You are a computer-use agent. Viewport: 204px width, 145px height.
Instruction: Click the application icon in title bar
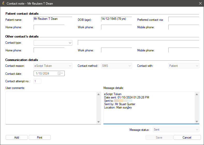point(3,3)
